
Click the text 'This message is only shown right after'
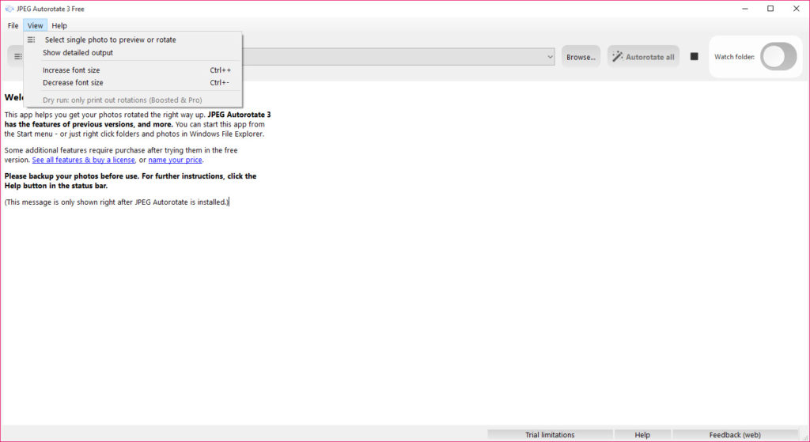(69, 202)
